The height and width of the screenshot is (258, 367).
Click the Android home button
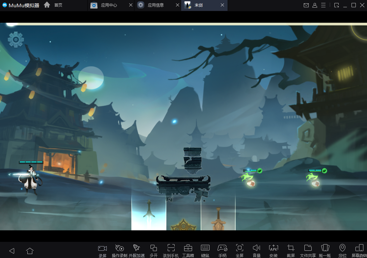coord(30,251)
